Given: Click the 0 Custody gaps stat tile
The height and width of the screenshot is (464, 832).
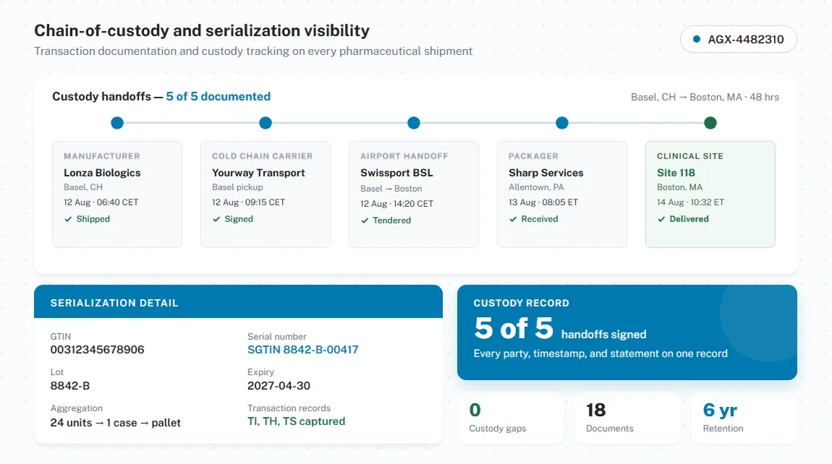Looking at the screenshot, I should pos(511,418).
